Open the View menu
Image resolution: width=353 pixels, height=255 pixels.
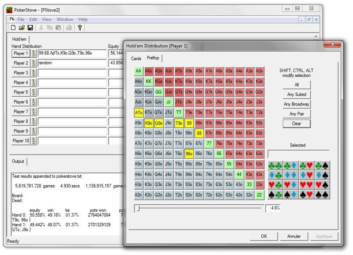pyautogui.click(x=47, y=19)
